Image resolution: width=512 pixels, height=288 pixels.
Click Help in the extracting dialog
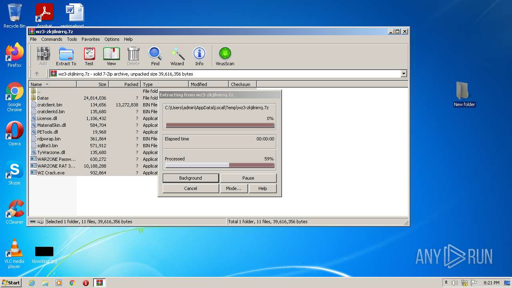point(263,188)
